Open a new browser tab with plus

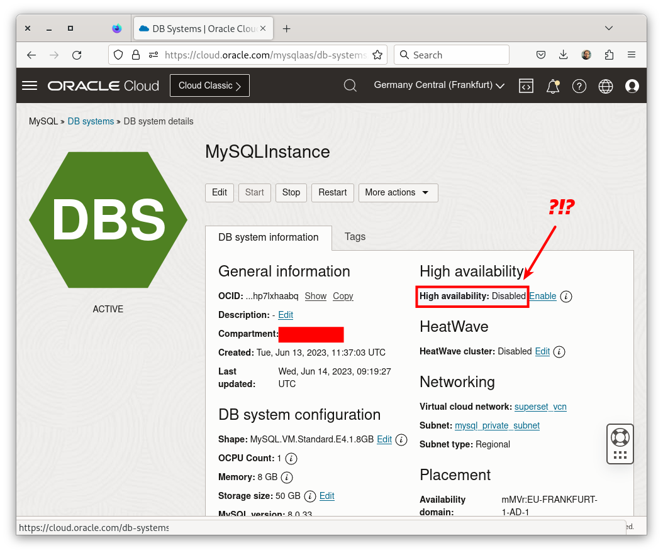point(286,29)
